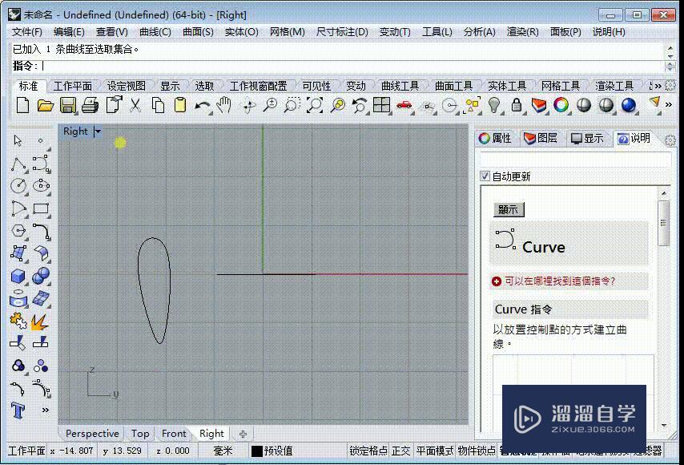Activate the Rotate view tool

[248, 106]
